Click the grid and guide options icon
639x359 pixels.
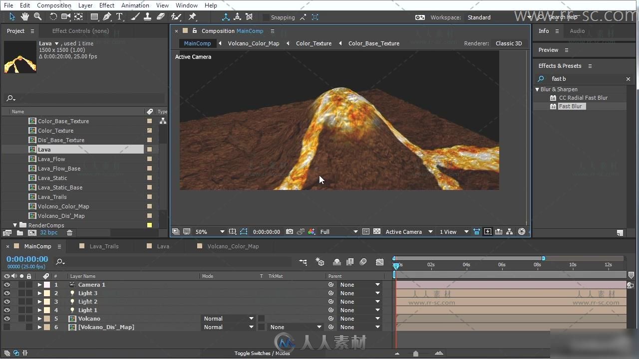coord(233,232)
